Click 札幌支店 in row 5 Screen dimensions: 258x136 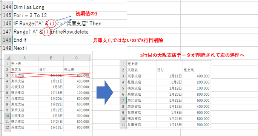(25, 87)
